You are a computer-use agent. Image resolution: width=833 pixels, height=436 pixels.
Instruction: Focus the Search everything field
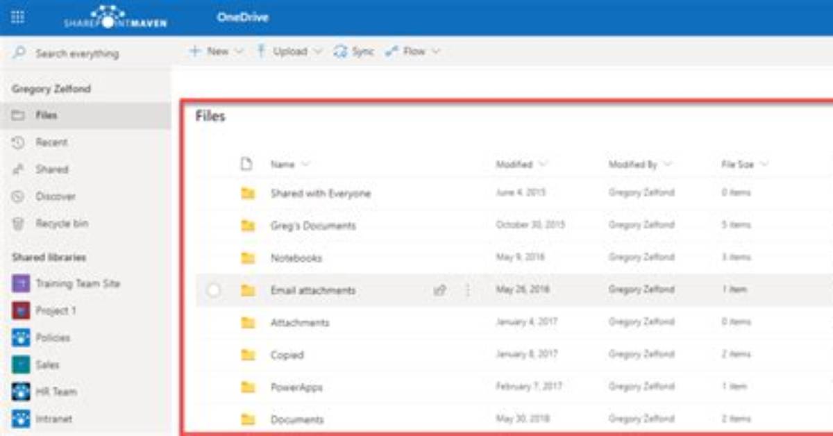(x=77, y=53)
